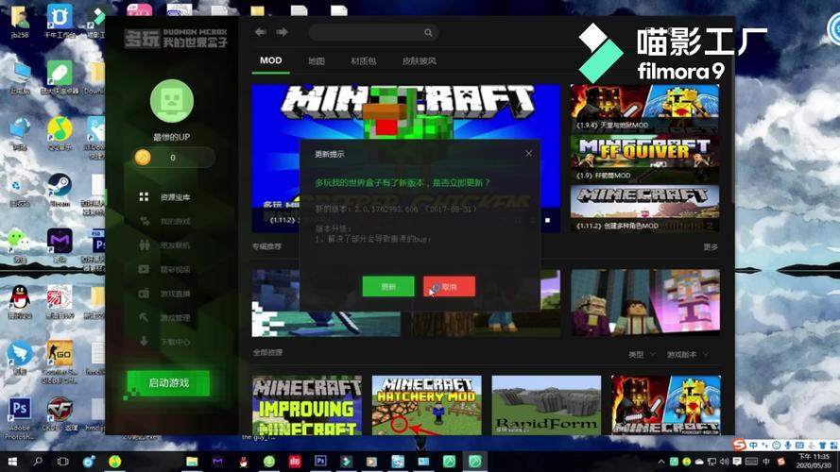This screenshot has width=840, height=472.
Task: Select 资源宝库 grid icon in sidebar
Action: coord(144,197)
